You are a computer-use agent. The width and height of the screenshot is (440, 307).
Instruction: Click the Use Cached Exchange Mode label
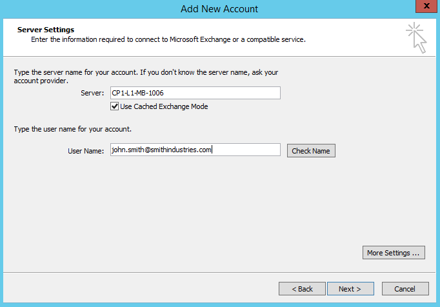[x=164, y=106]
